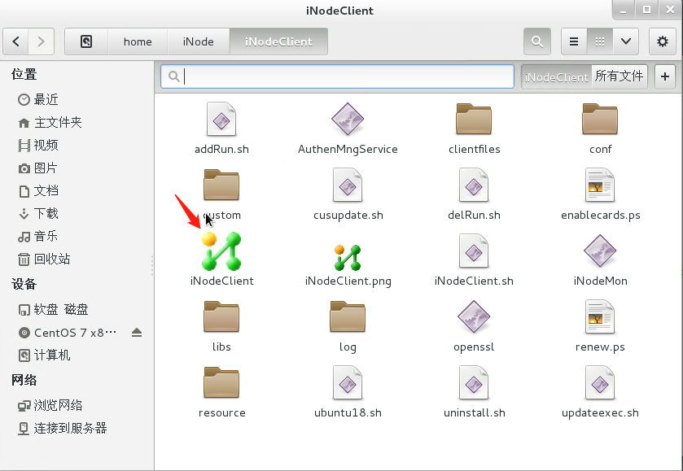This screenshot has height=471, width=683.
Task: Select the delRun.sh script
Action: coord(474,185)
